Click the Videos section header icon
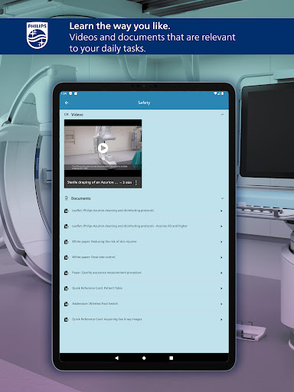The width and height of the screenshot is (294, 392). [x=67, y=115]
